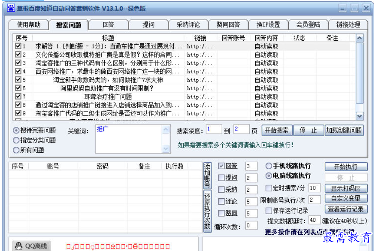Click the QQ离线 penguin icon
This screenshot has height=251, width=375.
[x=18, y=246]
